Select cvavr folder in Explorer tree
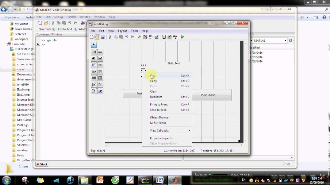Image resolution: width=330 pixels, height=185 pixels. tap(21, 69)
